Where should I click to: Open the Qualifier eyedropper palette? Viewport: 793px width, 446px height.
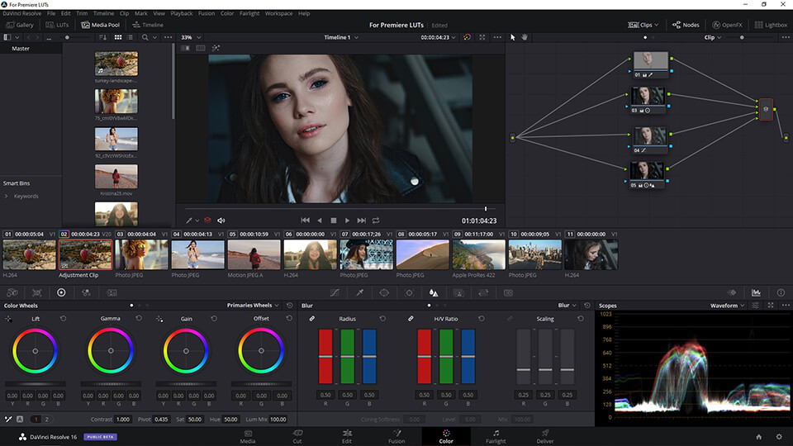pos(359,292)
